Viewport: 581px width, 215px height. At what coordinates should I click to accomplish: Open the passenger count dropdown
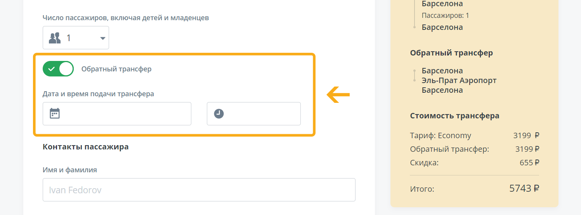[x=76, y=38]
